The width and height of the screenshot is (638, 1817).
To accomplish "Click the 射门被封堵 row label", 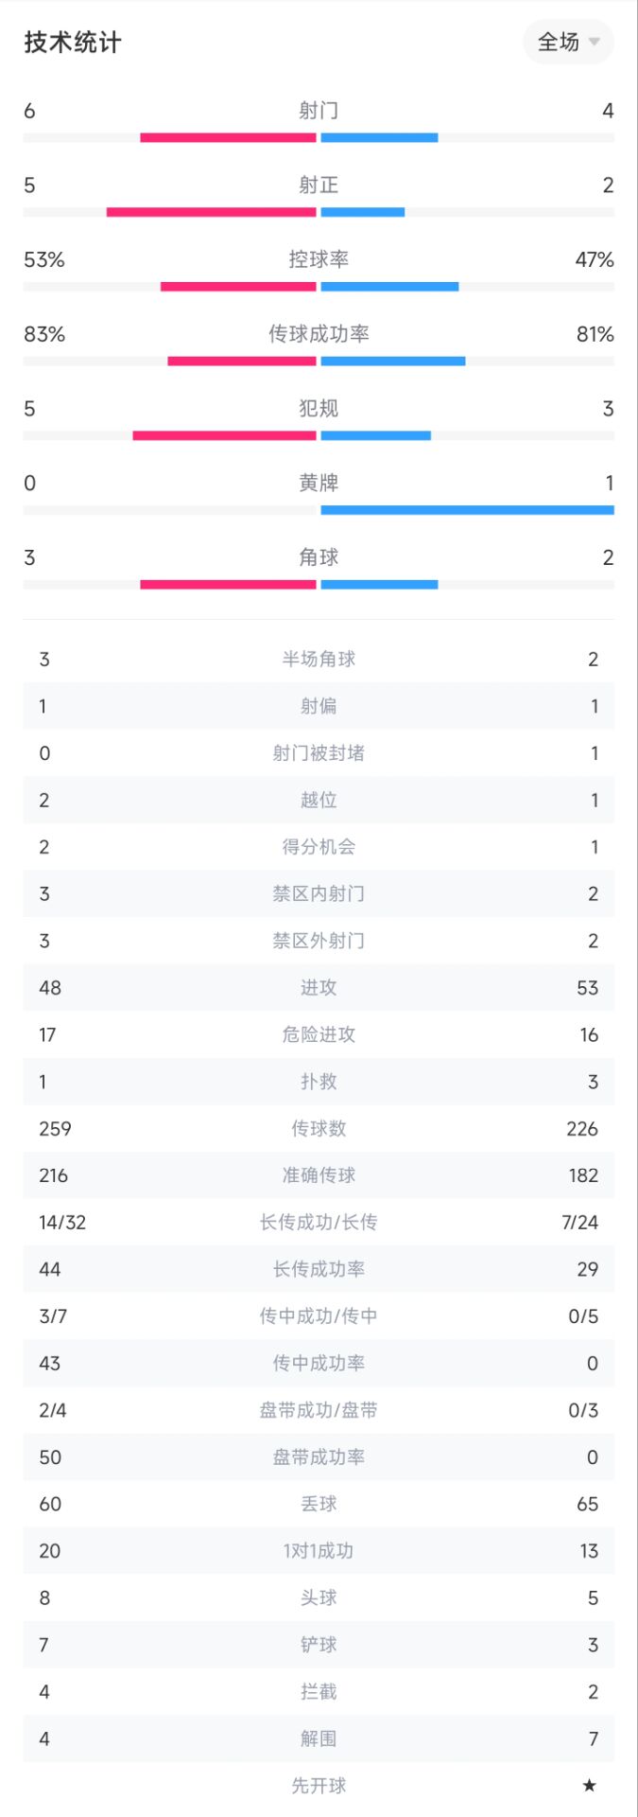I will pos(319,753).
